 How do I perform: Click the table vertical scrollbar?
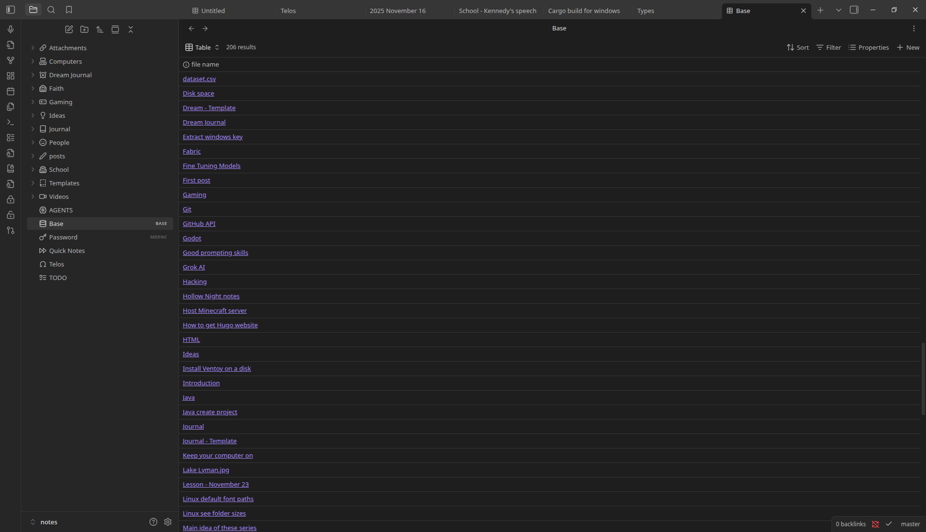(923, 379)
